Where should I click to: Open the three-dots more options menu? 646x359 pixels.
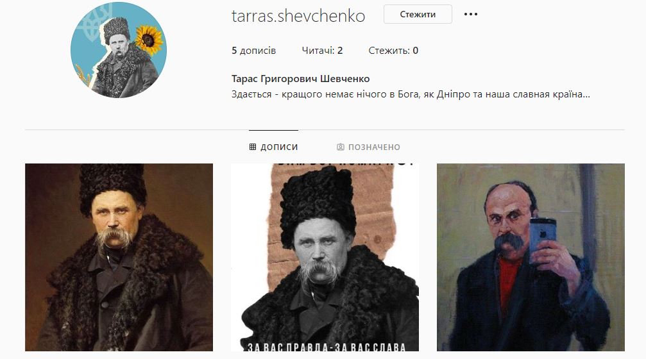470,14
